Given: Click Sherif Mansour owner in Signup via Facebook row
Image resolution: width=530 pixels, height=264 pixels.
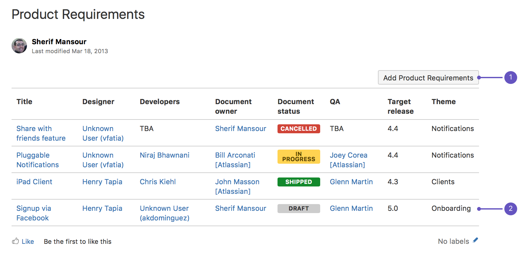Looking at the screenshot, I should pos(241,208).
